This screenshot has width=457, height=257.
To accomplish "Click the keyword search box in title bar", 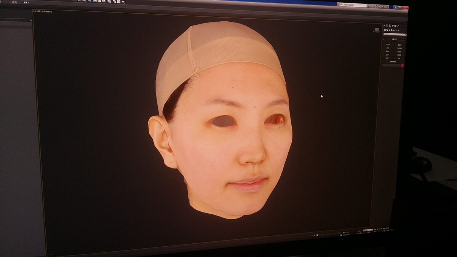I will pos(353,5).
